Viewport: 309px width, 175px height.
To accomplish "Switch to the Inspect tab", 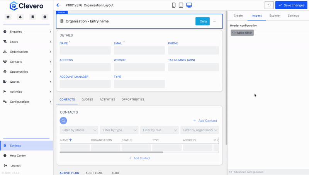I will [x=256, y=15].
